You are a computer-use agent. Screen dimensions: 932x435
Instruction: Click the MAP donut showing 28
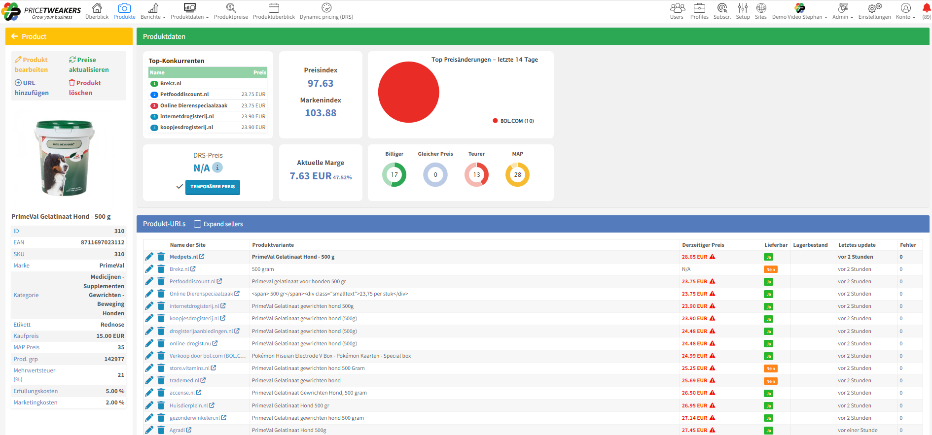(x=517, y=174)
